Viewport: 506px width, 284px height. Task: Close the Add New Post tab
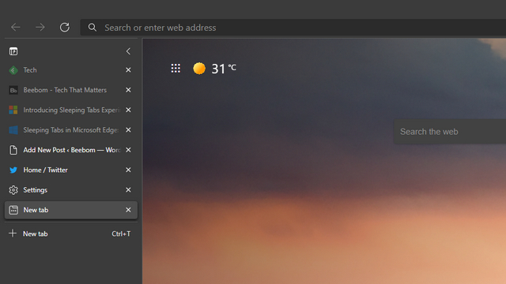(x=128, y=150)
